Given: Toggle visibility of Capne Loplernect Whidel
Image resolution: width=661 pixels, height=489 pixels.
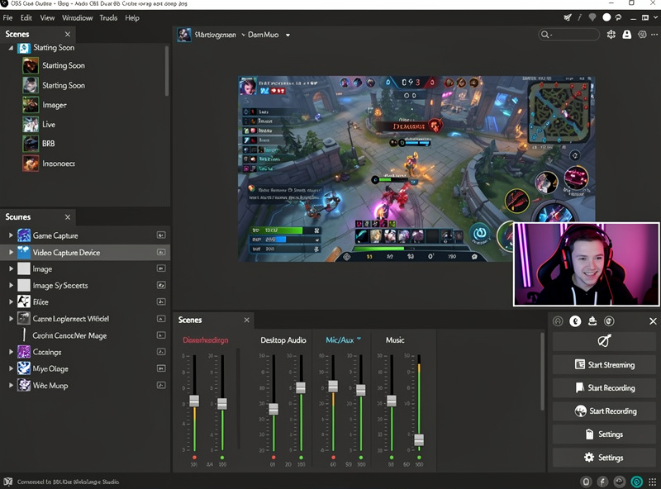Looking at the screenshot, I should [x=161, y=319].
